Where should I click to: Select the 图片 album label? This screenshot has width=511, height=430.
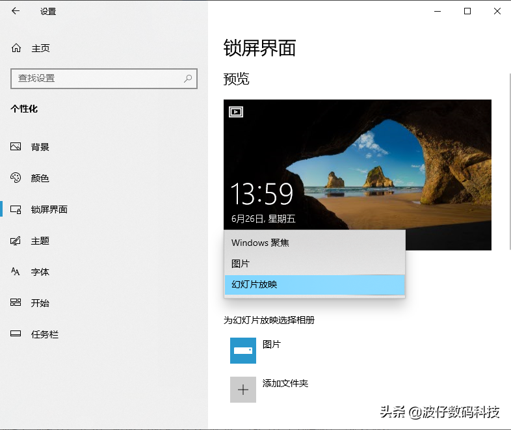[272, 344]
